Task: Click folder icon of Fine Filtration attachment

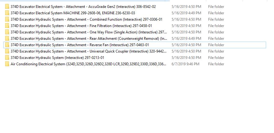Action: pyautogui.click(x=7, y=26)
